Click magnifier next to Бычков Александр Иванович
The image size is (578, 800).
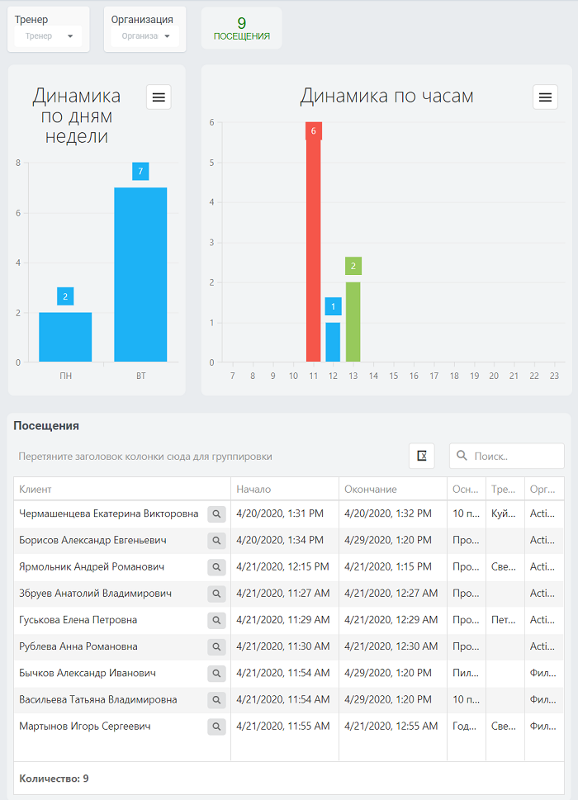216,673
